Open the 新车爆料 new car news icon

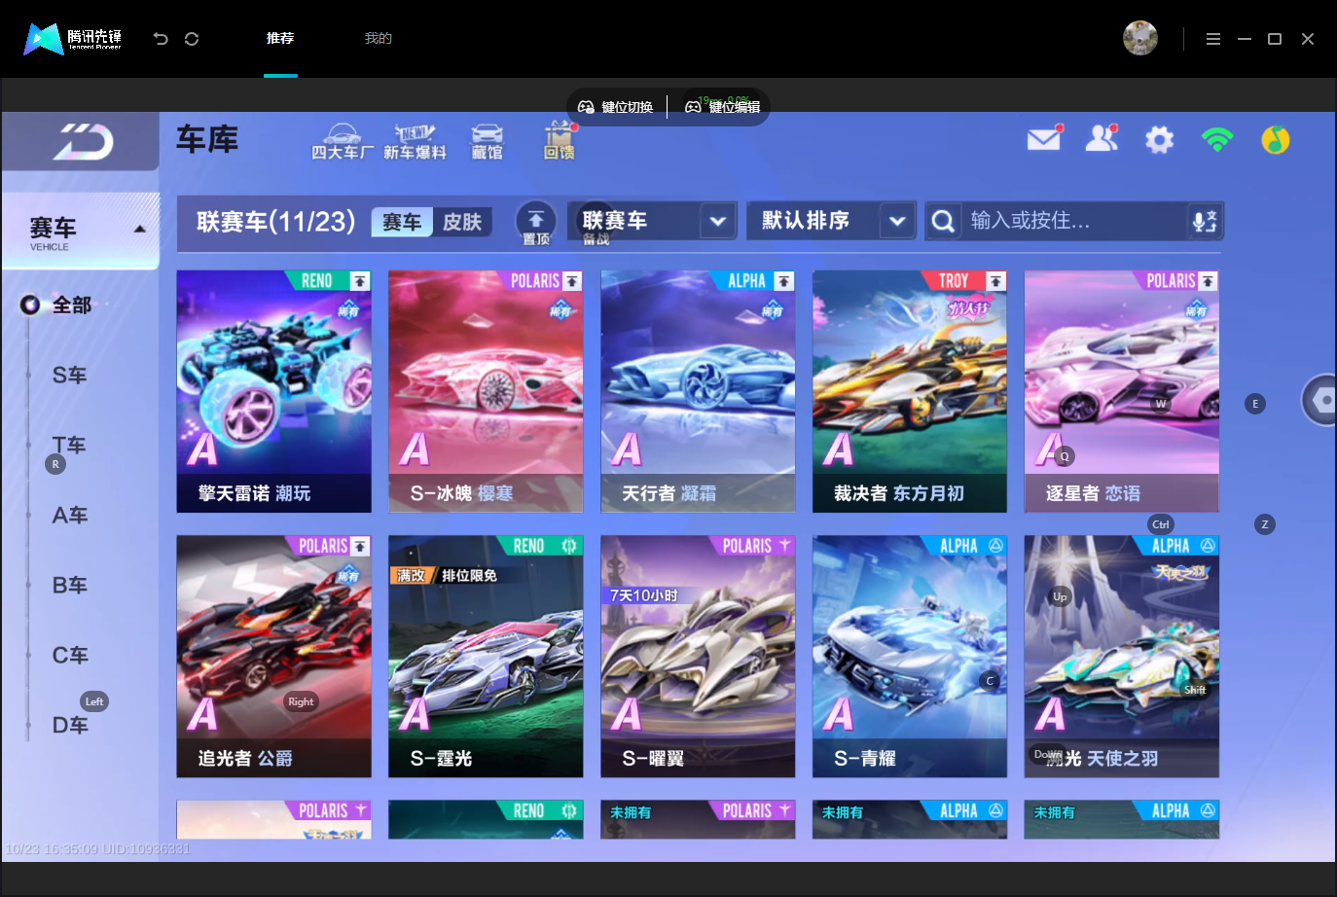coord(415,141)
